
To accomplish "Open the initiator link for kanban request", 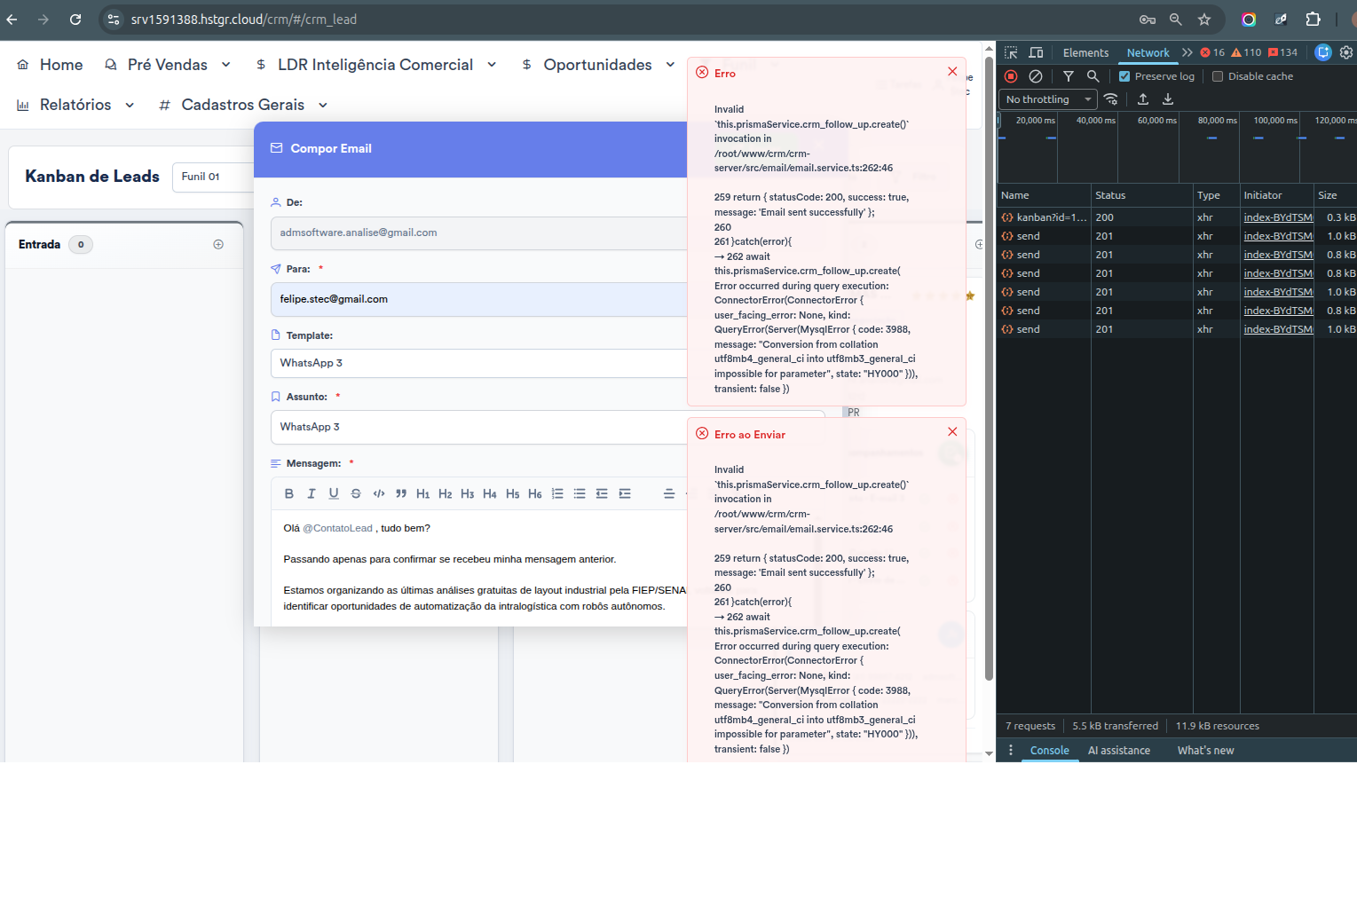I will 1277,217.
